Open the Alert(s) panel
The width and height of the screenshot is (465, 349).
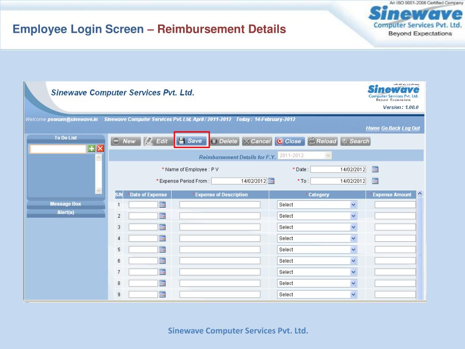[x=66, y=213]
